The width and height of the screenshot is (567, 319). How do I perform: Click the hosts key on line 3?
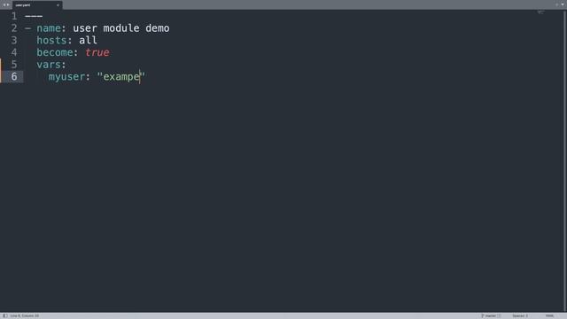point(51,40)
